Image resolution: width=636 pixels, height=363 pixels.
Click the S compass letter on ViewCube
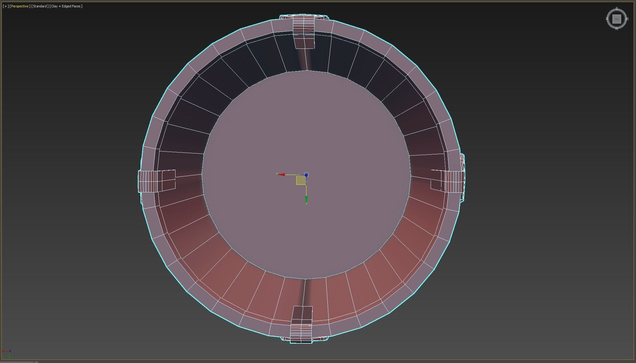[x=617, y=9]
